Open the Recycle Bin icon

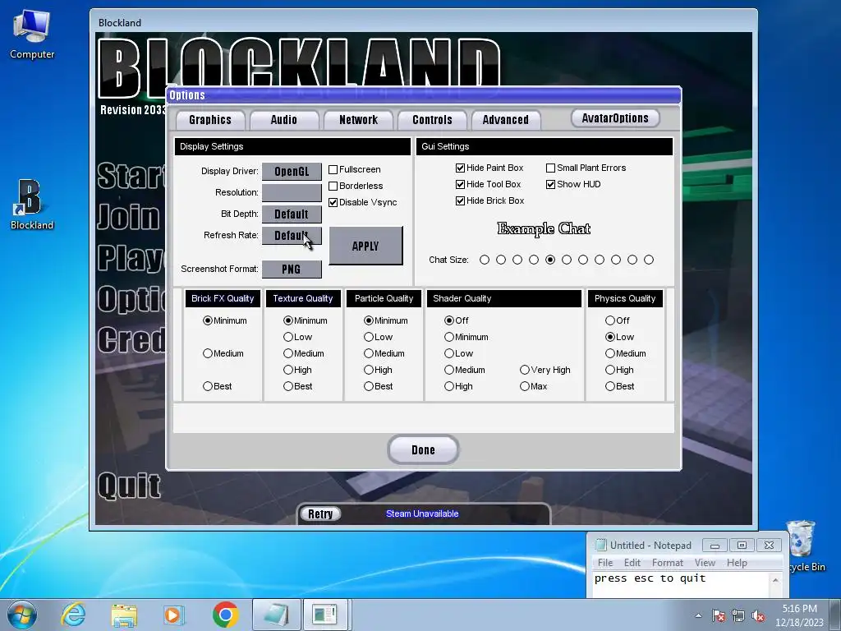(x=802, y=546)
